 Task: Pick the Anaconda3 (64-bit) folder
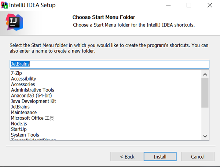30,96
